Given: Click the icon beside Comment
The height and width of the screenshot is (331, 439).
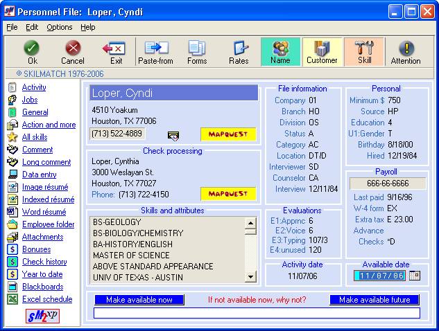Looking at the screenshot, I should [12, 150].
